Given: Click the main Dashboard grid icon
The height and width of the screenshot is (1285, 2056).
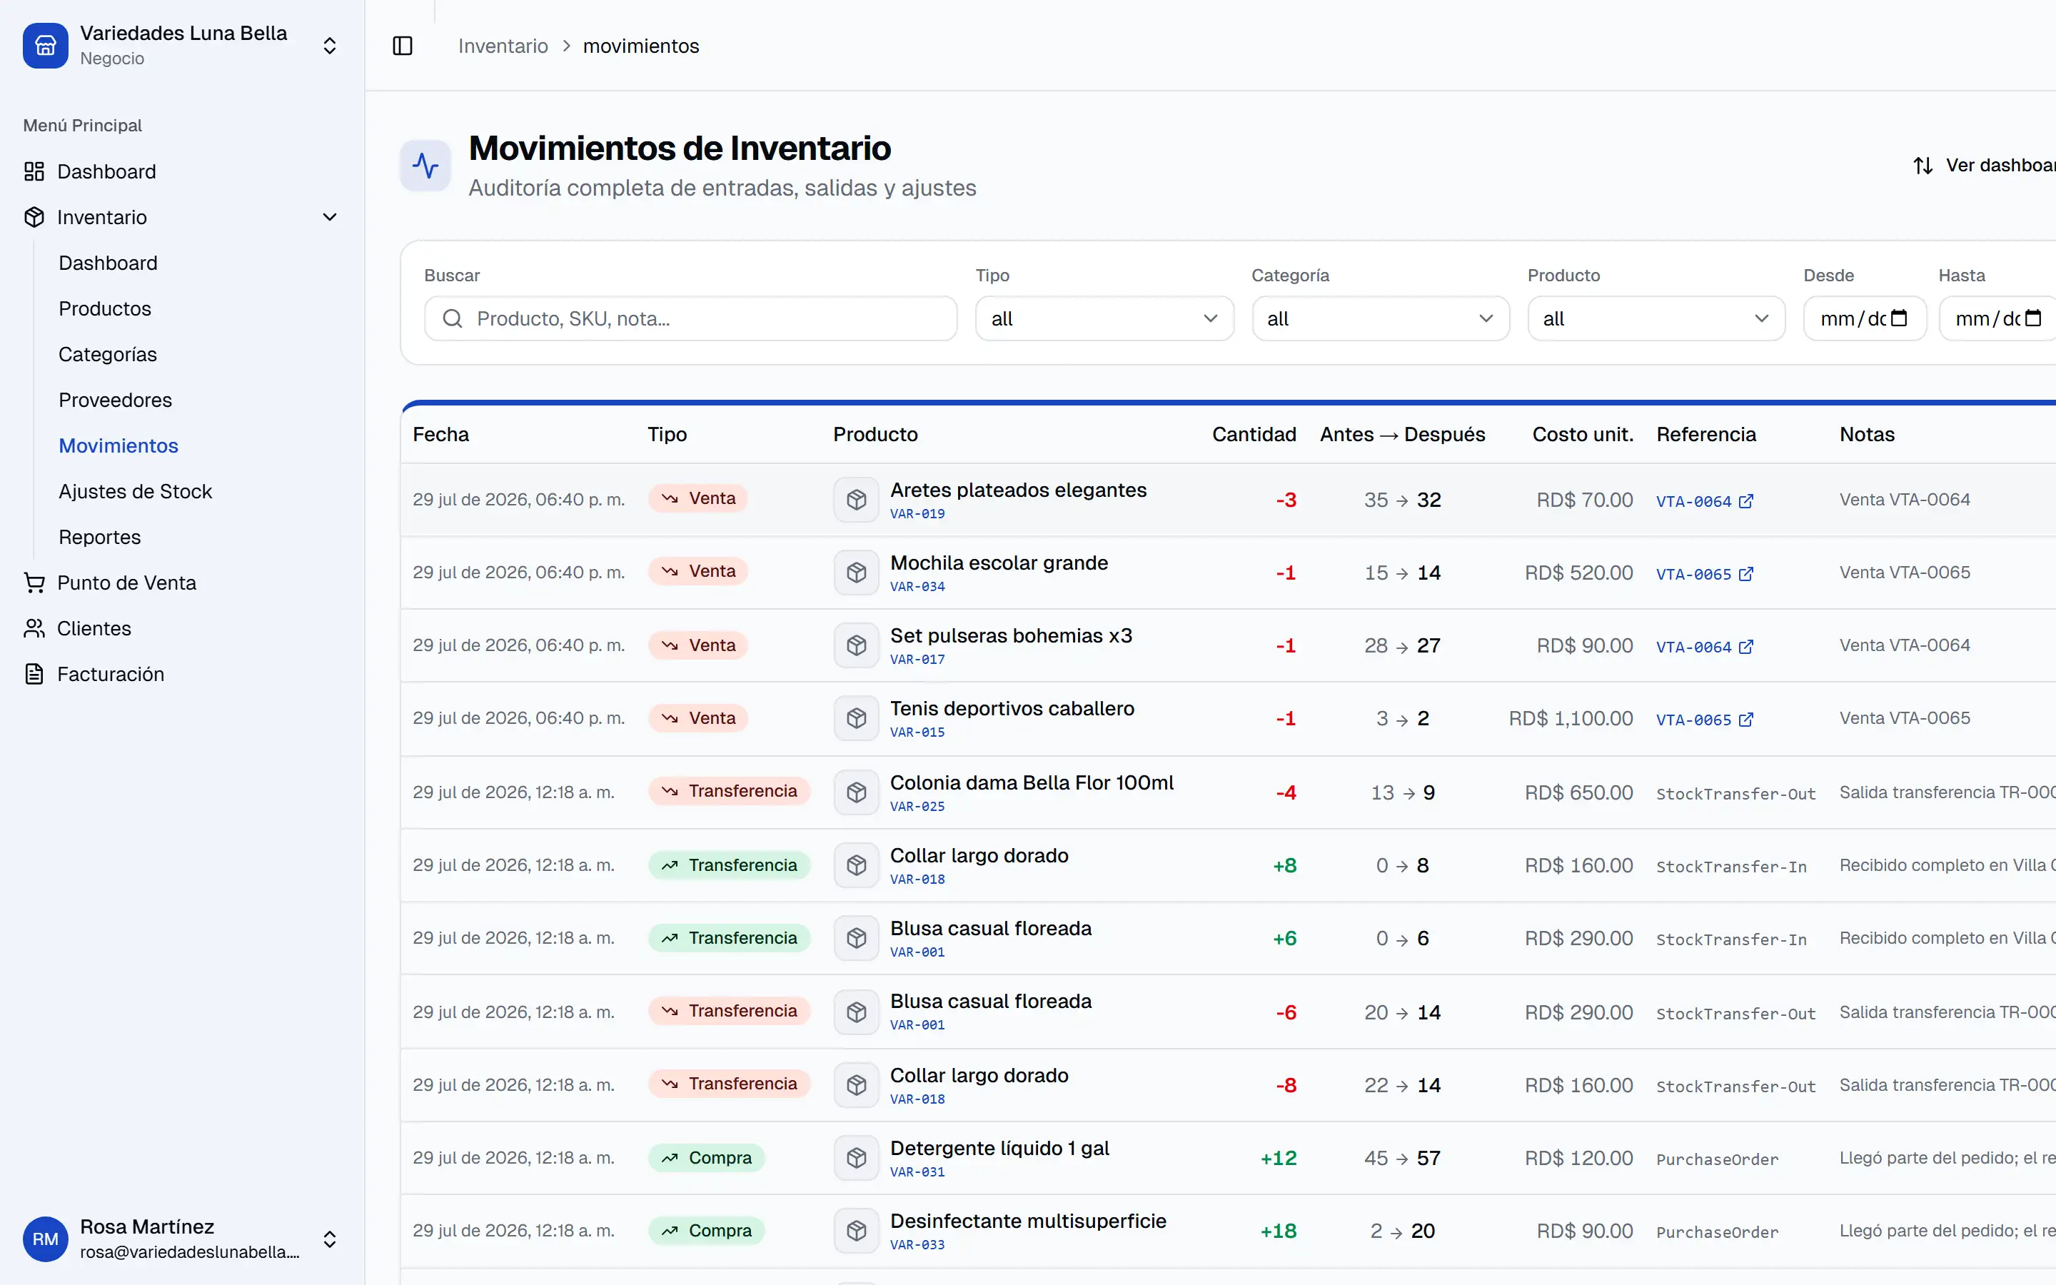Looking at the screenshot, I should click(34, 171).
